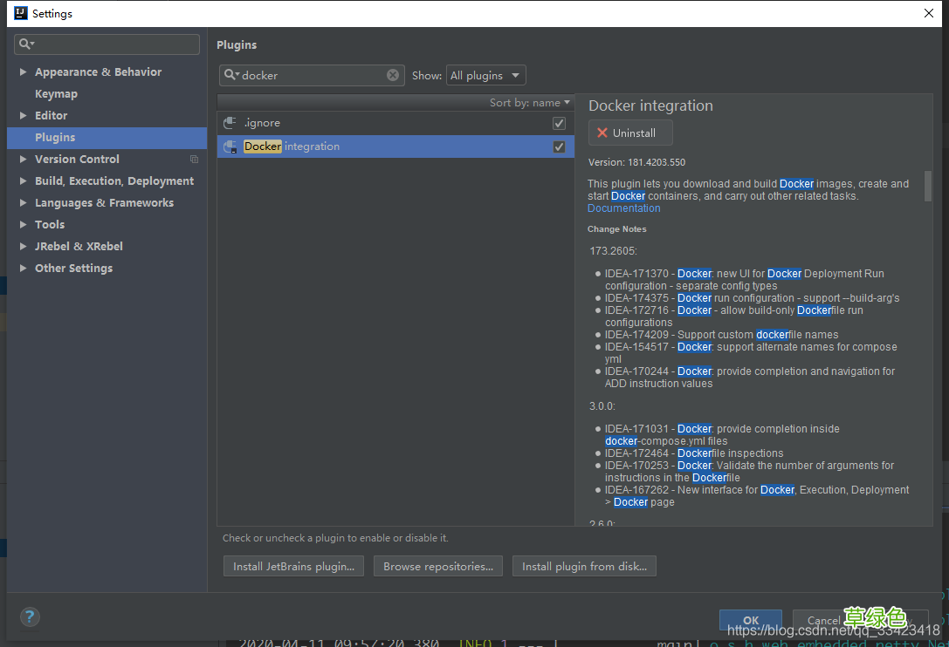The width and height of the screenshot is (949, 647).
Task: Select the Other Settings label
Action: click(x=74, y=268)
